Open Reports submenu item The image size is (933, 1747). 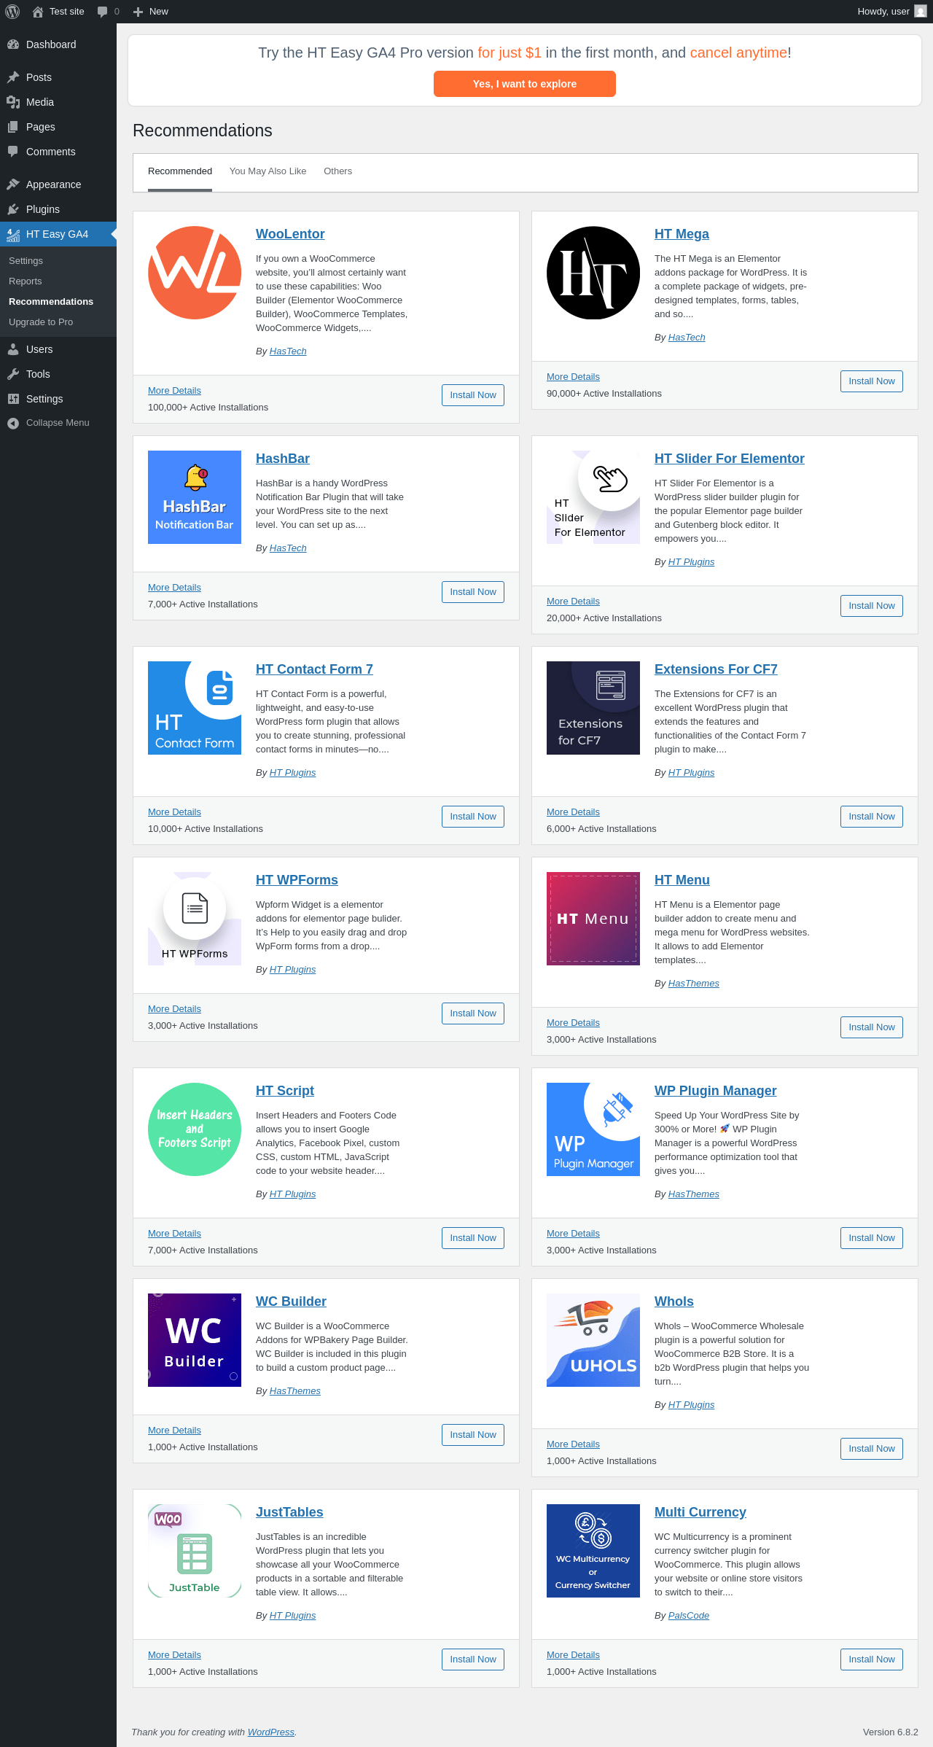point(26,281)
